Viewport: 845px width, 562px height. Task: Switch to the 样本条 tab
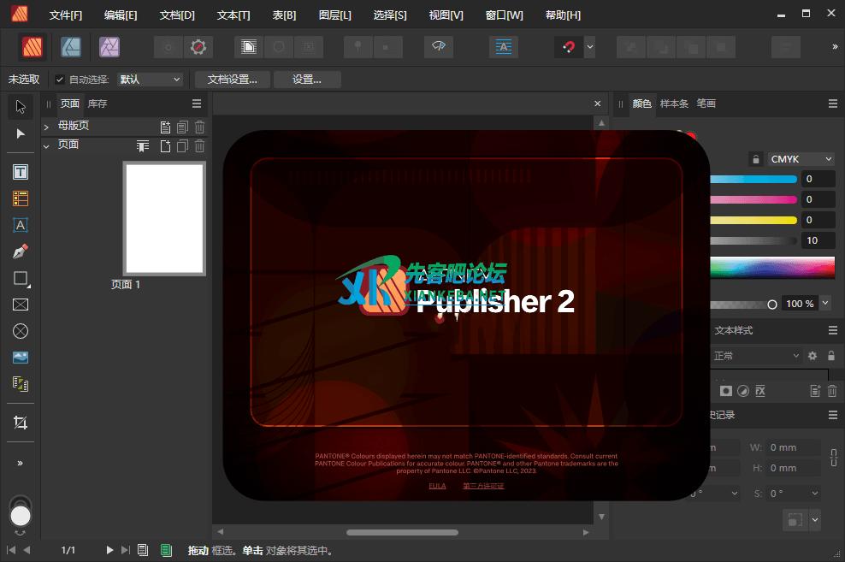[x=674, y=104]
